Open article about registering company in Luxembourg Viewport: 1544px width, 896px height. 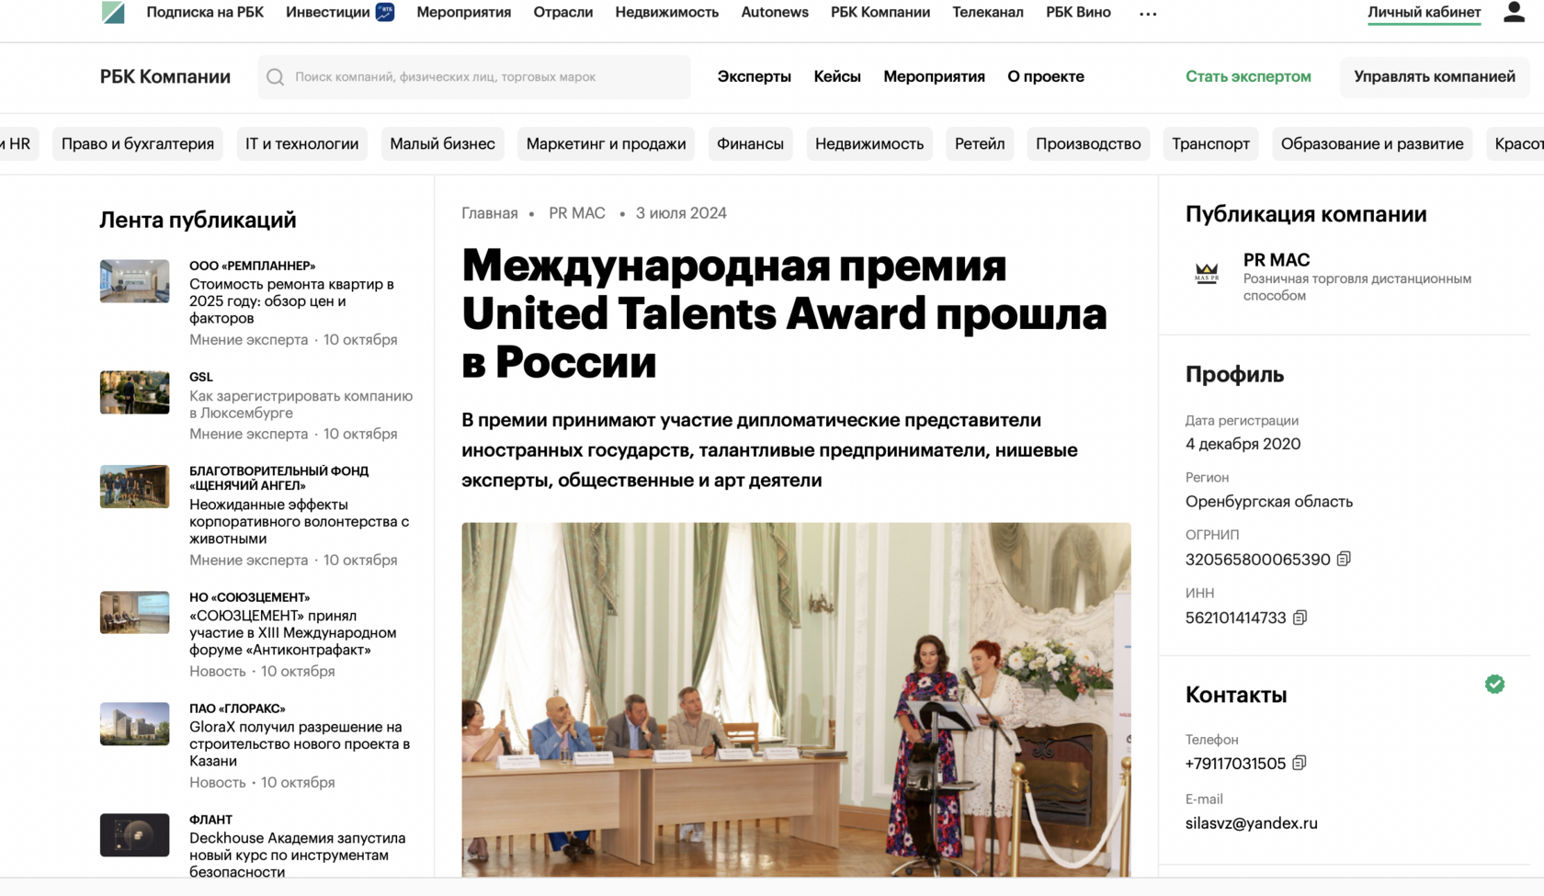coord(301,404)
